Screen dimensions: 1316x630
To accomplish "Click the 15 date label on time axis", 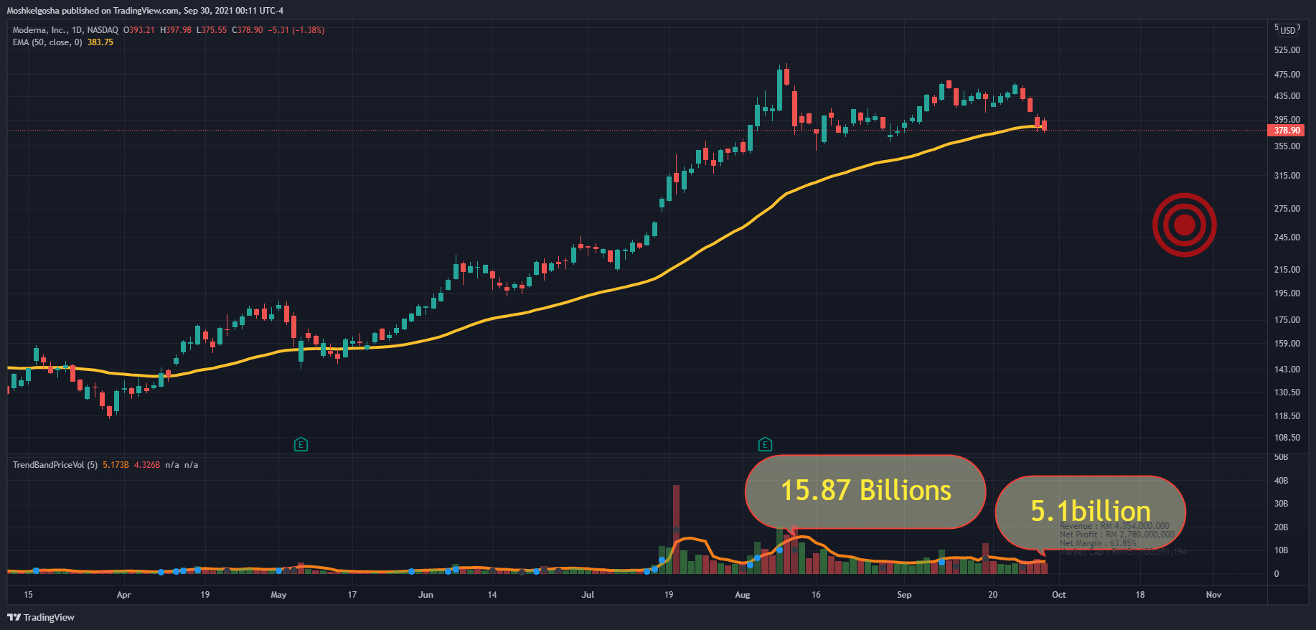I will [28, 595].
